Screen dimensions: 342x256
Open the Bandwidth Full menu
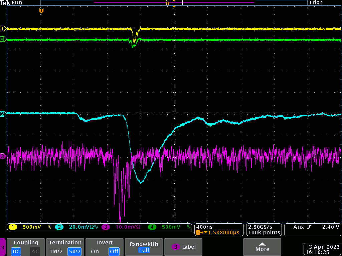click(x=144, y=247)
